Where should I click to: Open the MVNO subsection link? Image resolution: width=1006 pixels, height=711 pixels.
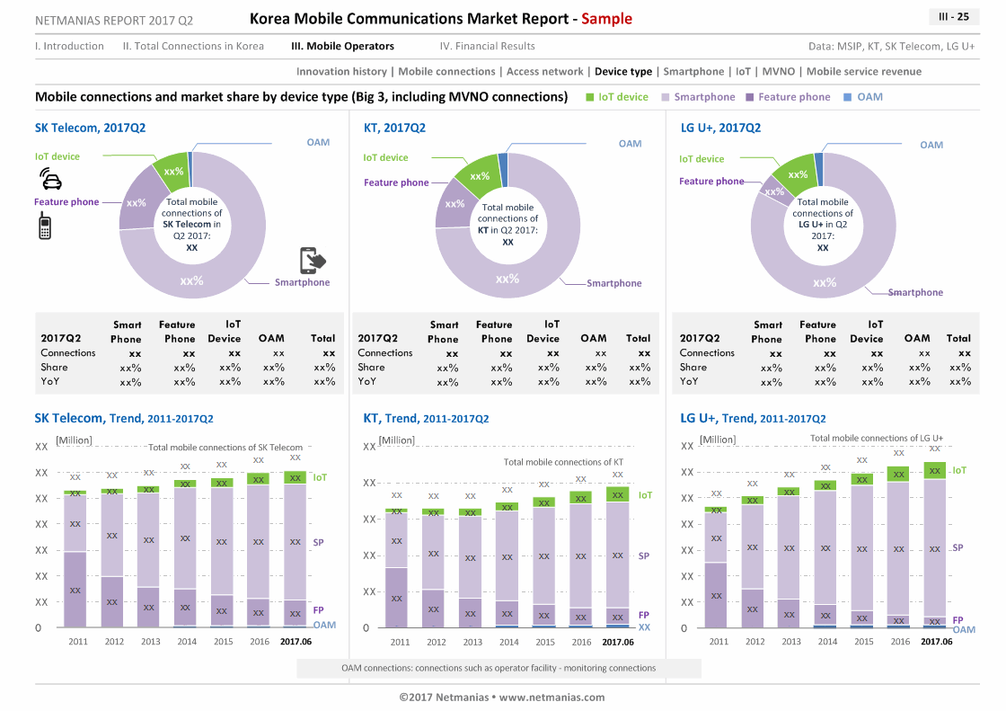click(778, 71)
